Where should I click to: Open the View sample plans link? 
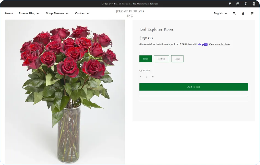(x=219, y=44)
